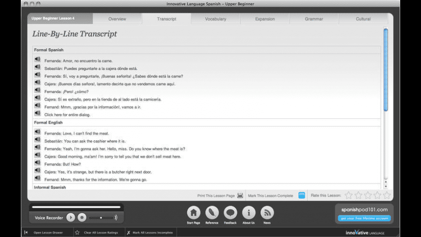The width and height of the screenshot is (421, 237).
Task: Open the Reference icon
Action: [212, 213]
